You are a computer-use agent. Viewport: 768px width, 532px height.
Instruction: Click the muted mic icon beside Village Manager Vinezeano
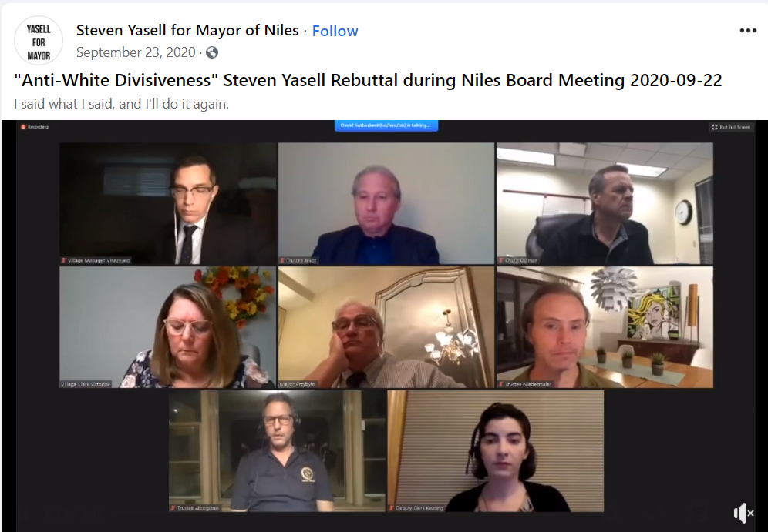pyautogui.click(x=64, y=261)
